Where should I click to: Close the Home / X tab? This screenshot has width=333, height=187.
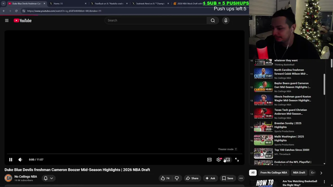(x=86, y=4)
